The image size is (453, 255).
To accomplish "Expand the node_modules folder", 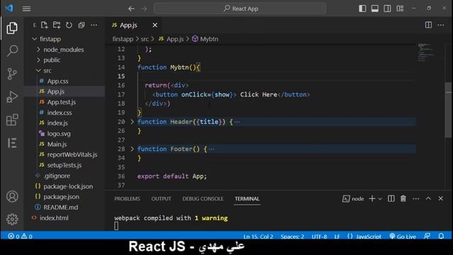I will (x=38, y=50).
